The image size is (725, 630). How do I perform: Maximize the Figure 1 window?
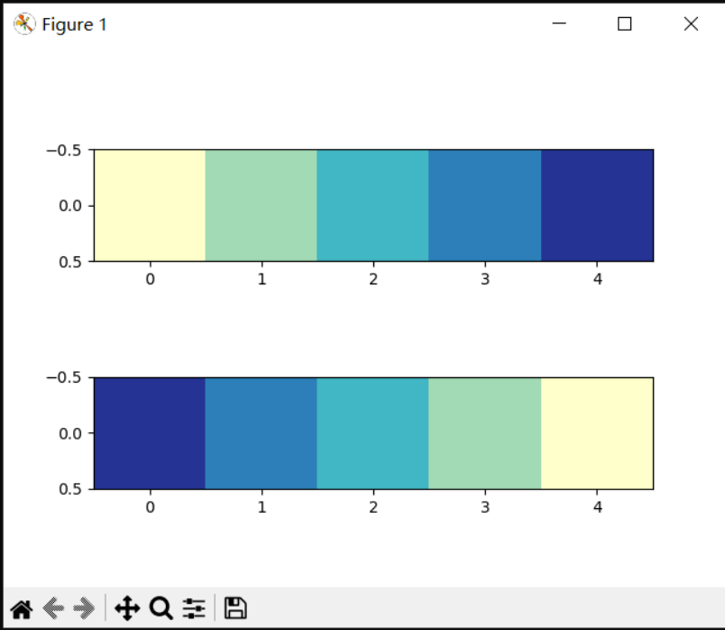pos(625,23)
